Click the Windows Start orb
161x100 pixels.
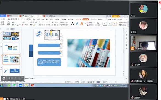[2, 85]
